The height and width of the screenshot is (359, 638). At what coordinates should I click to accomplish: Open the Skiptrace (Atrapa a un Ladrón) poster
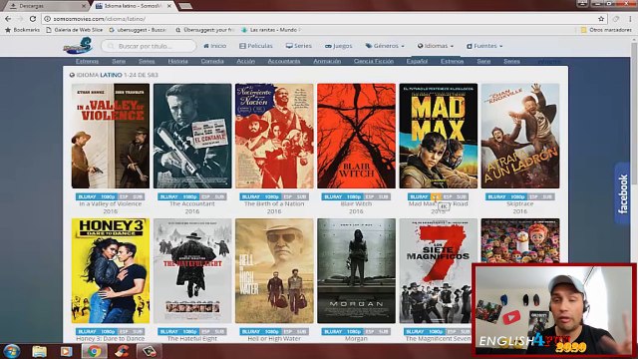(x=520, y=136)
